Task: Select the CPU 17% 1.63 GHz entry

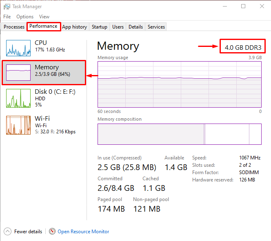Action: click(44, 48)
